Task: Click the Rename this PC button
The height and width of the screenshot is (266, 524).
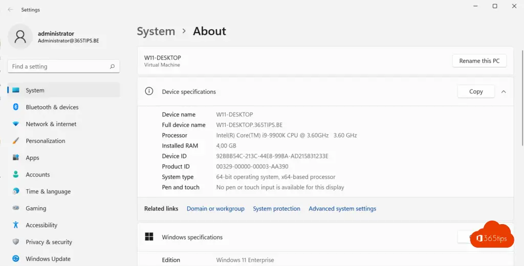Action: point(479,61)
